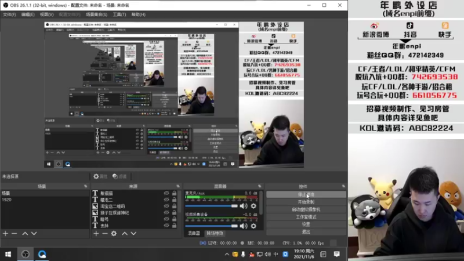Viewport: 464px width, 261px height.
Task: Start the virtual camera (启动虚拟摄像机)
Action: pos(306,209)
